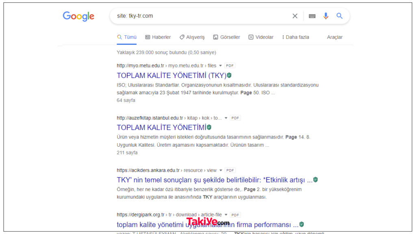
Task: Click the PDF badge on the myo.metu.edu.tr result
Action: [230, 65]
